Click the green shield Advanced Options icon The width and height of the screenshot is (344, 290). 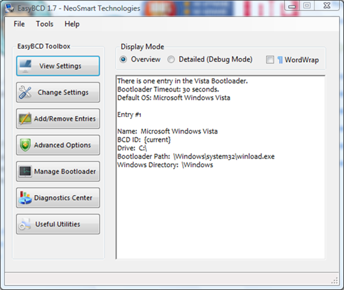[25, 145]
